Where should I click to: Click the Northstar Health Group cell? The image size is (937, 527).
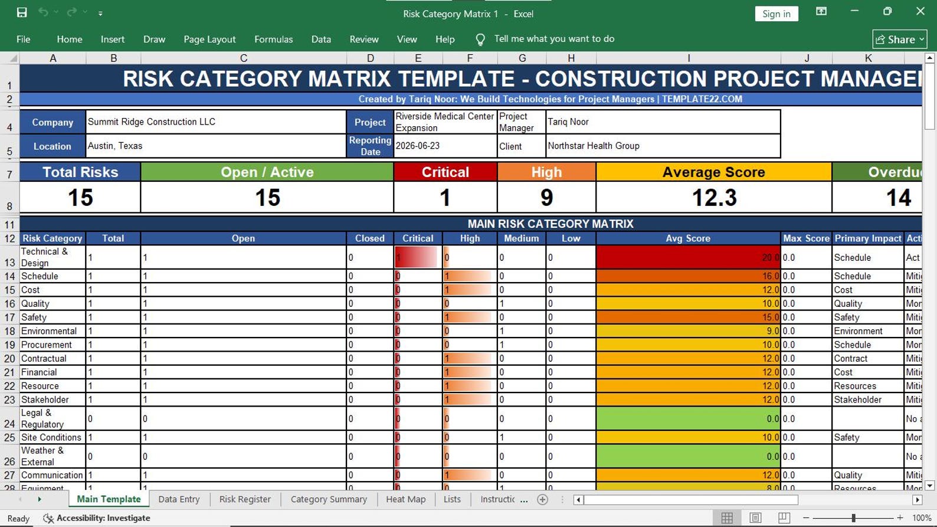pyautogui.click(x=663, y=146)
